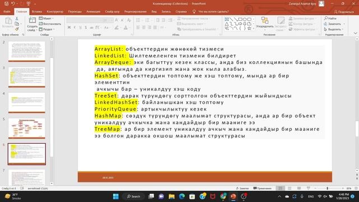Start slideshow from beginning icon in title bar

29,3
